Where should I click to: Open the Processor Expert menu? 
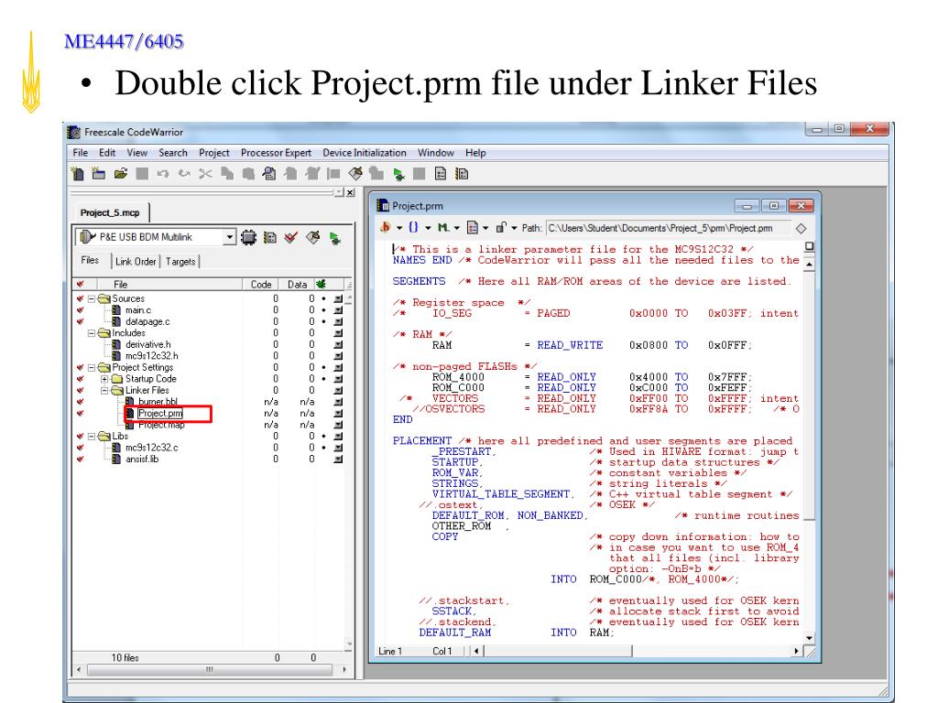point(276,153)
